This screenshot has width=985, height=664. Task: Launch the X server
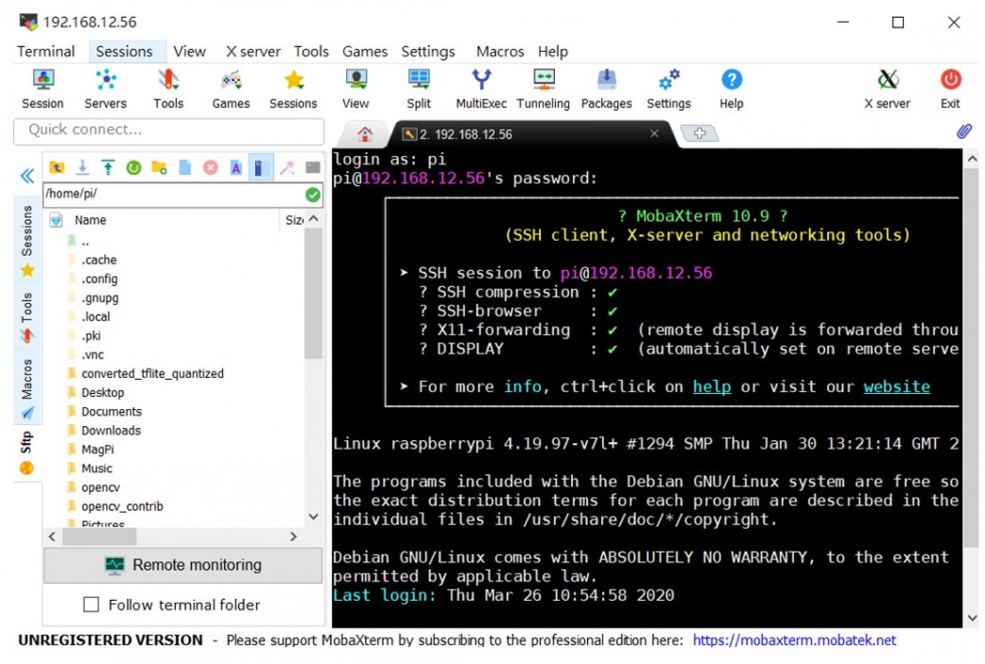(887, 88)
